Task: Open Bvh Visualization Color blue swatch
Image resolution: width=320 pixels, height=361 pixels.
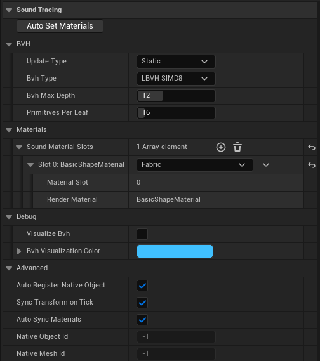Action: click(175, 251)
